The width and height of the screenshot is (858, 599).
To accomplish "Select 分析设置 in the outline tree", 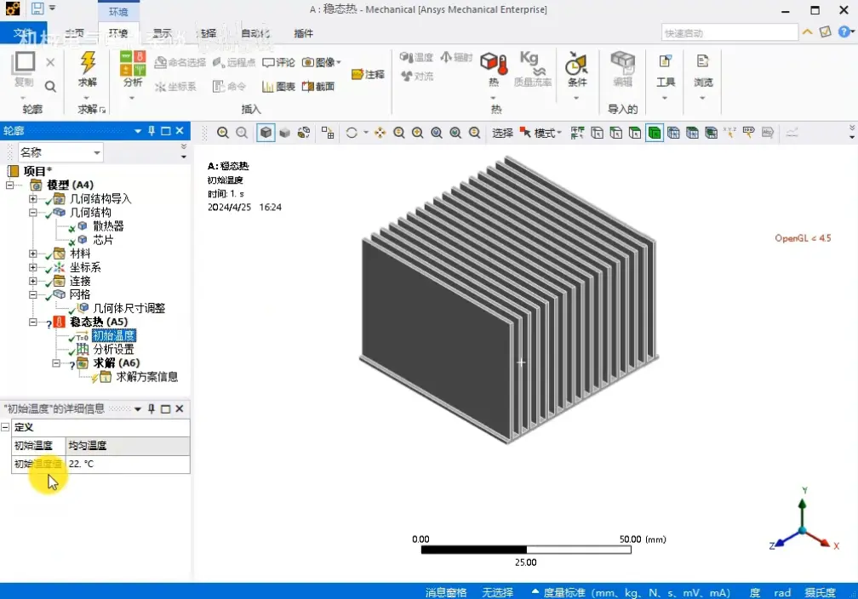I will pyautogui.click(x=113, y=349).
